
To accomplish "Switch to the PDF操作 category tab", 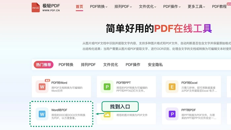I will [x=133, y=65].
